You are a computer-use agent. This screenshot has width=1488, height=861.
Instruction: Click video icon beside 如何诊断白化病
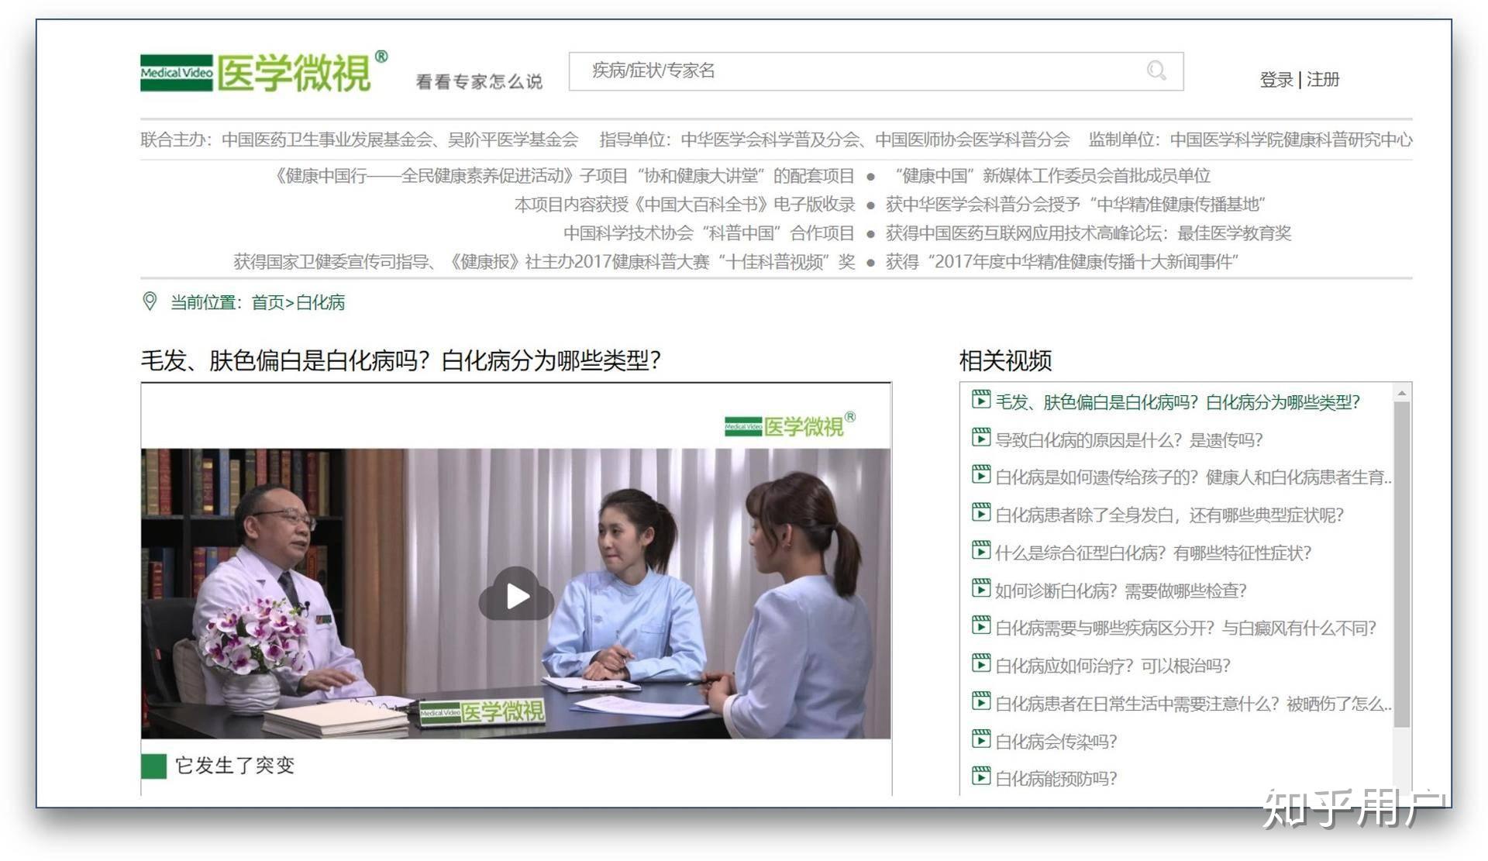(981, 589)
